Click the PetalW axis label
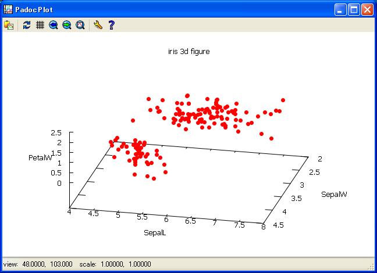Viewport: 377px width, 273px height. pyautogui.click(x=40, y=158)
